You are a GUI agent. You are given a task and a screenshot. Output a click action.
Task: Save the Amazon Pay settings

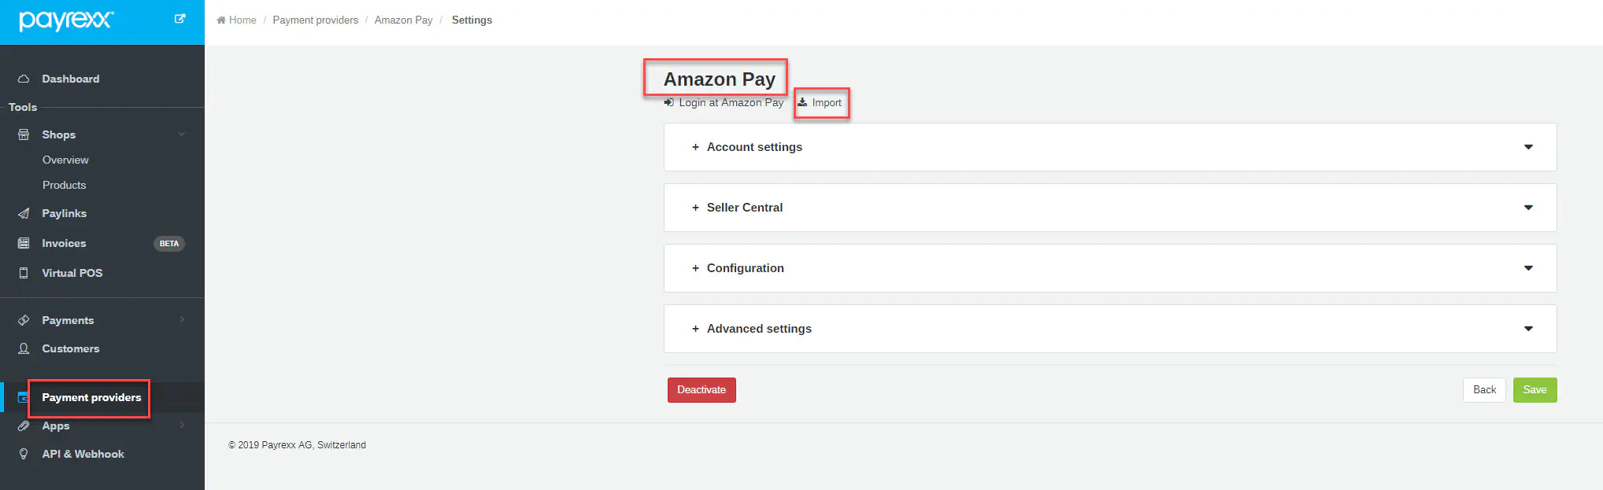(1534, 390)
